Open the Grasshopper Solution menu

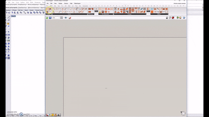[66, 3]
